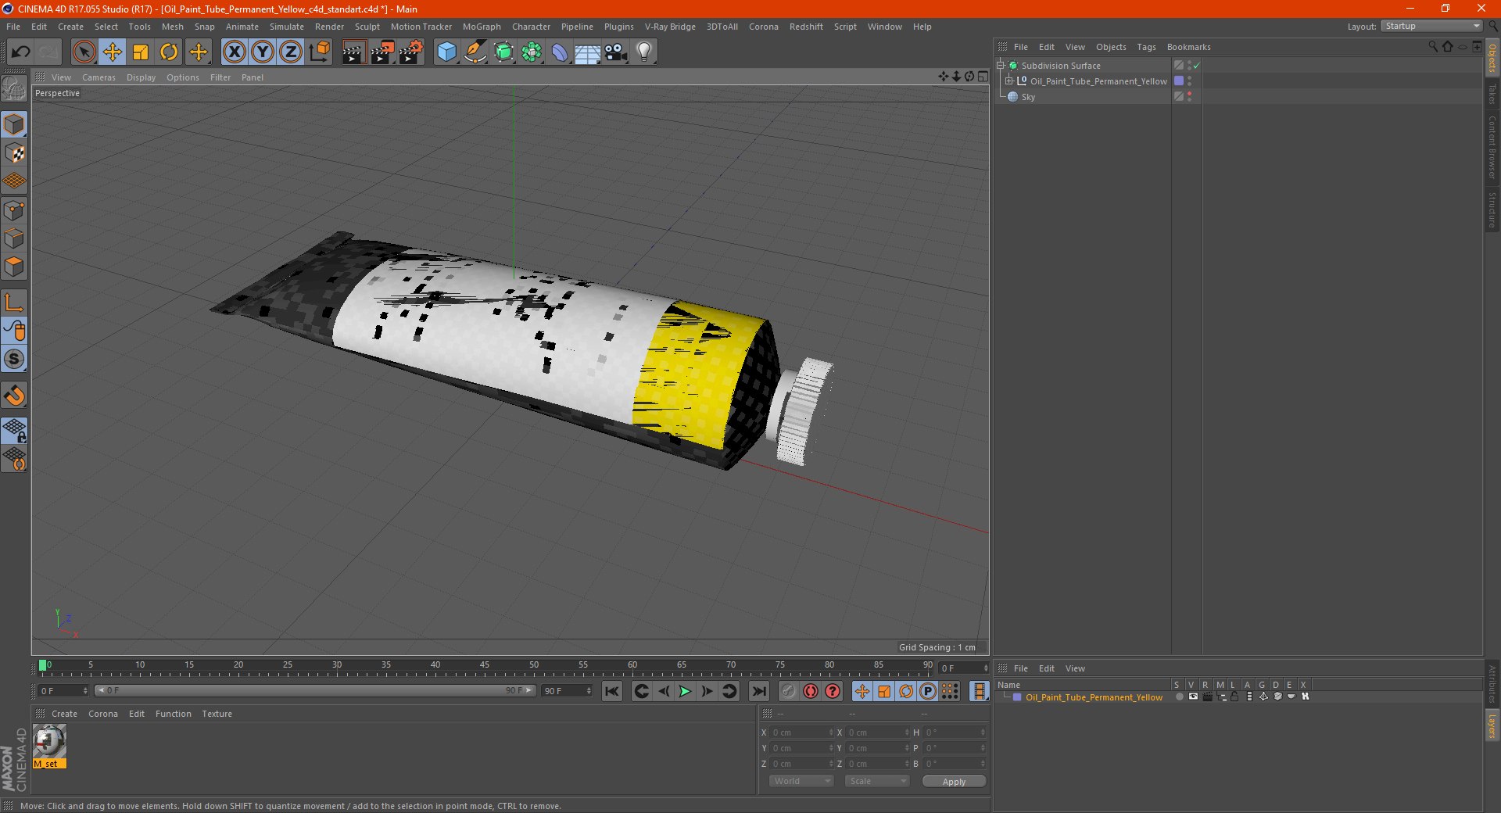
Task: Toggle Subdivision Surface enable checkmark
Action: [x=1196, y=66]
